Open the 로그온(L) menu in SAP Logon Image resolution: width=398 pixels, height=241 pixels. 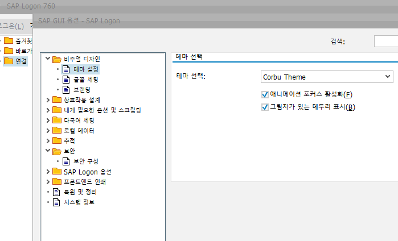click(x=12, y=26)
